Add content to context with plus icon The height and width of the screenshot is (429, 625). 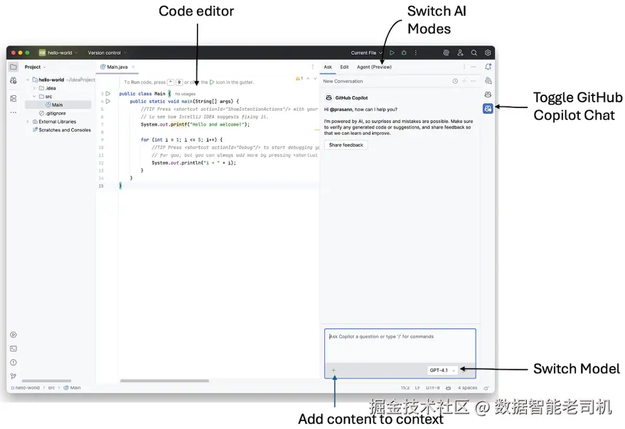333,370
